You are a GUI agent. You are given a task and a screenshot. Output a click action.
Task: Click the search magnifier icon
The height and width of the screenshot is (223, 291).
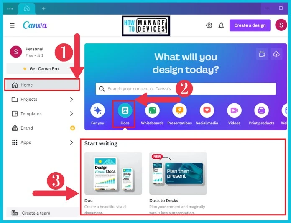click(x=102, y=89)
